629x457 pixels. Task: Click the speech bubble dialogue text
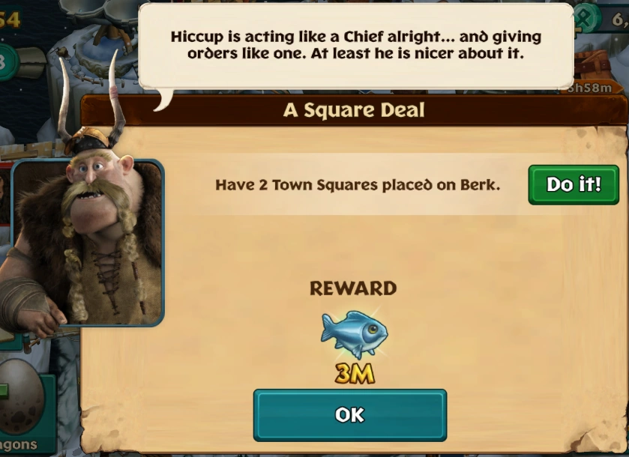356,45
